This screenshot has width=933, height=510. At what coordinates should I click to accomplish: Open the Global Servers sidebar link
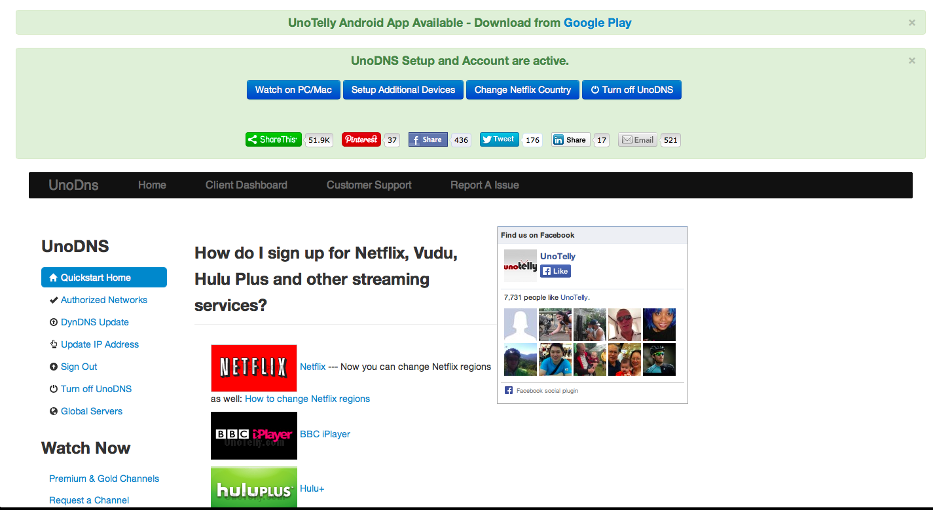click(x=92, y=411)
